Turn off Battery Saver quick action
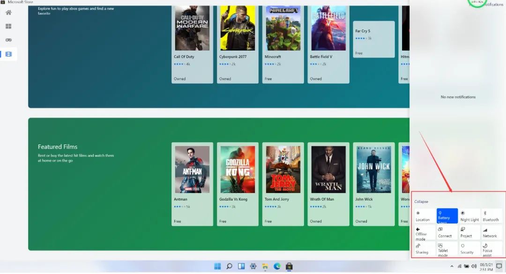The width and height of the screenshot is (506, 274). [447, 216]
